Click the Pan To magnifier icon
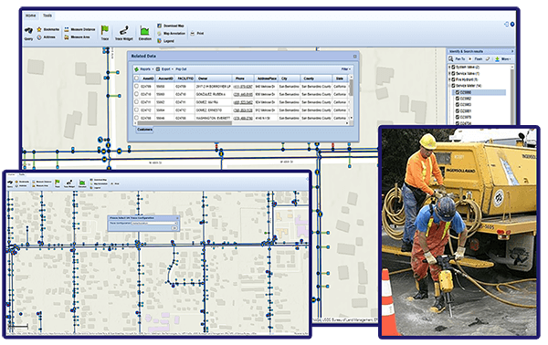This screenshot has height=345, width=548. pos(451,59)
